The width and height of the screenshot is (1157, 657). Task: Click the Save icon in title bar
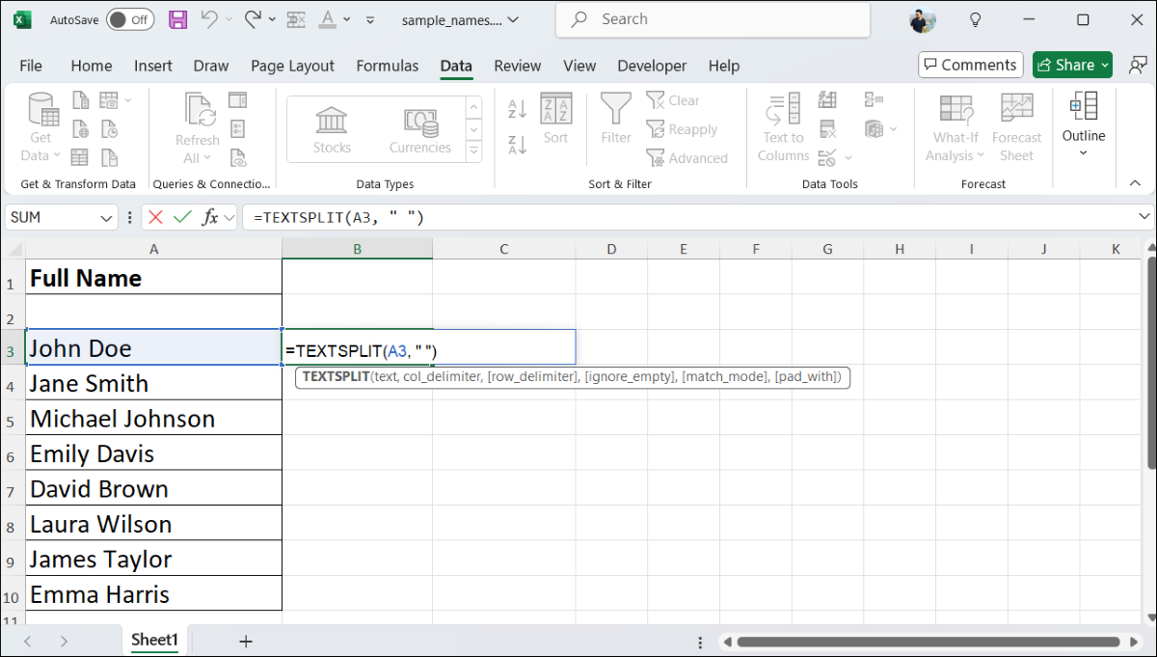177,19
